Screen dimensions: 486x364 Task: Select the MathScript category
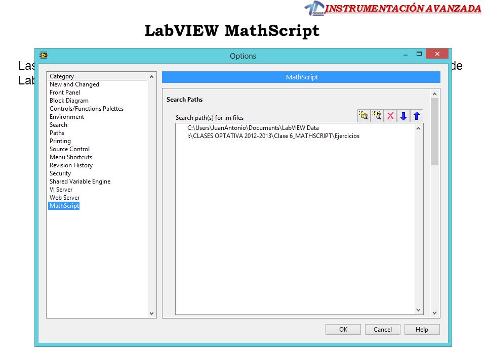[x=64, y=206]
